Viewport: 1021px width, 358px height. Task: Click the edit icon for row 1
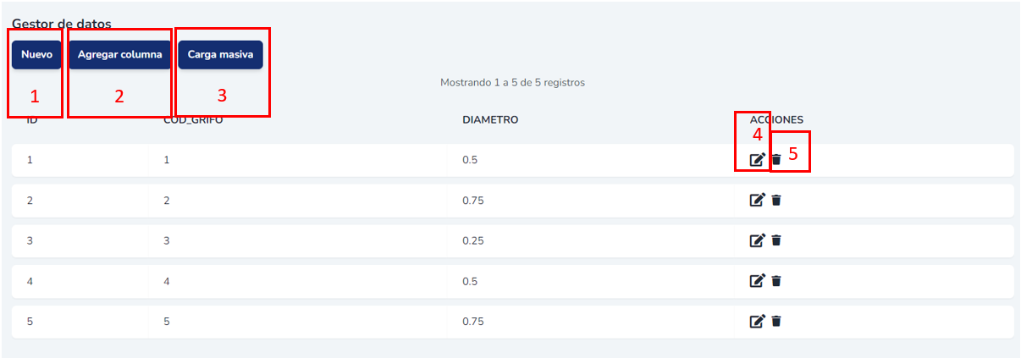(758, 159)
